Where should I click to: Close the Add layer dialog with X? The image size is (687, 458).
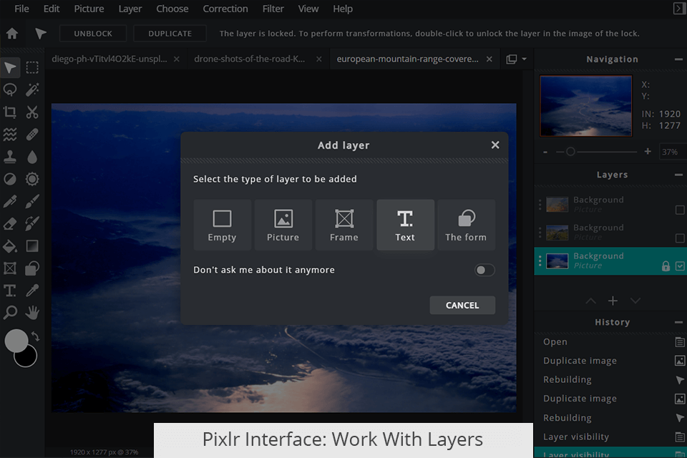495,145
